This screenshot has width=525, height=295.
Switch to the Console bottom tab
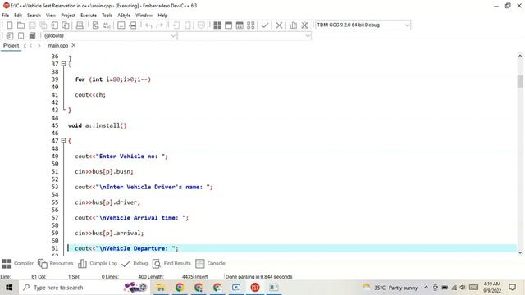(x=210, y=264)
